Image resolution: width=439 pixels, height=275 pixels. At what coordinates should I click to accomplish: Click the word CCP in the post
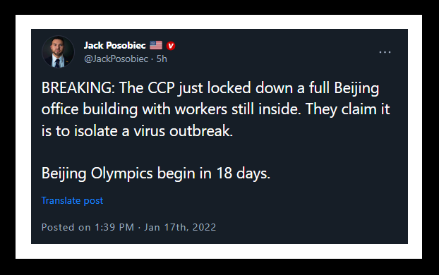point(161,88)
